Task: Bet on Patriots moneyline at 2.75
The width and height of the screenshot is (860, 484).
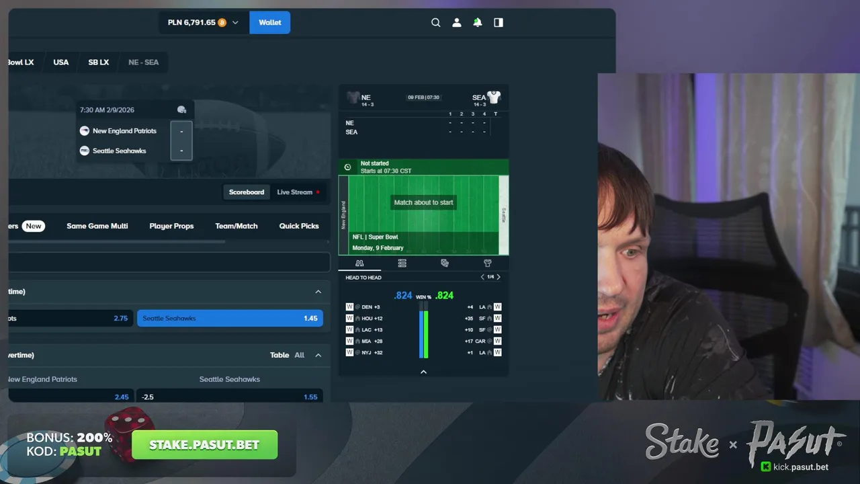Action: pos(71,318)
